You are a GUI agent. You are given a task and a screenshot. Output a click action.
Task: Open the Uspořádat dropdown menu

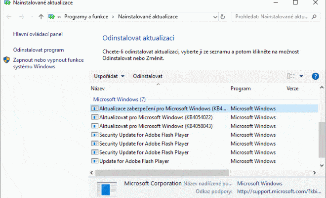109,76
